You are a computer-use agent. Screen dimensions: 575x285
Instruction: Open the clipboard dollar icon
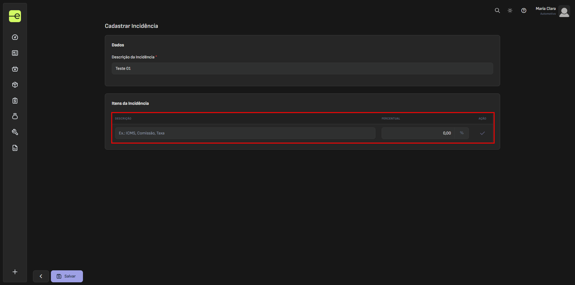pyautogui.click(x=15, y=101)
